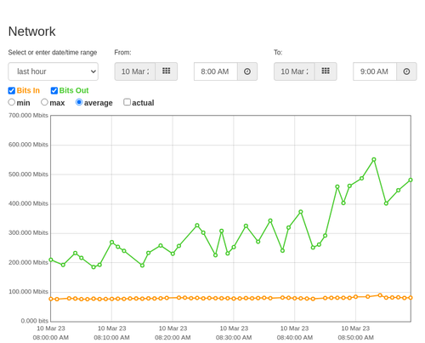Select the min radio button
This screenshot has height=343, width=425.
pyautogui.click(x=12, y=102)
